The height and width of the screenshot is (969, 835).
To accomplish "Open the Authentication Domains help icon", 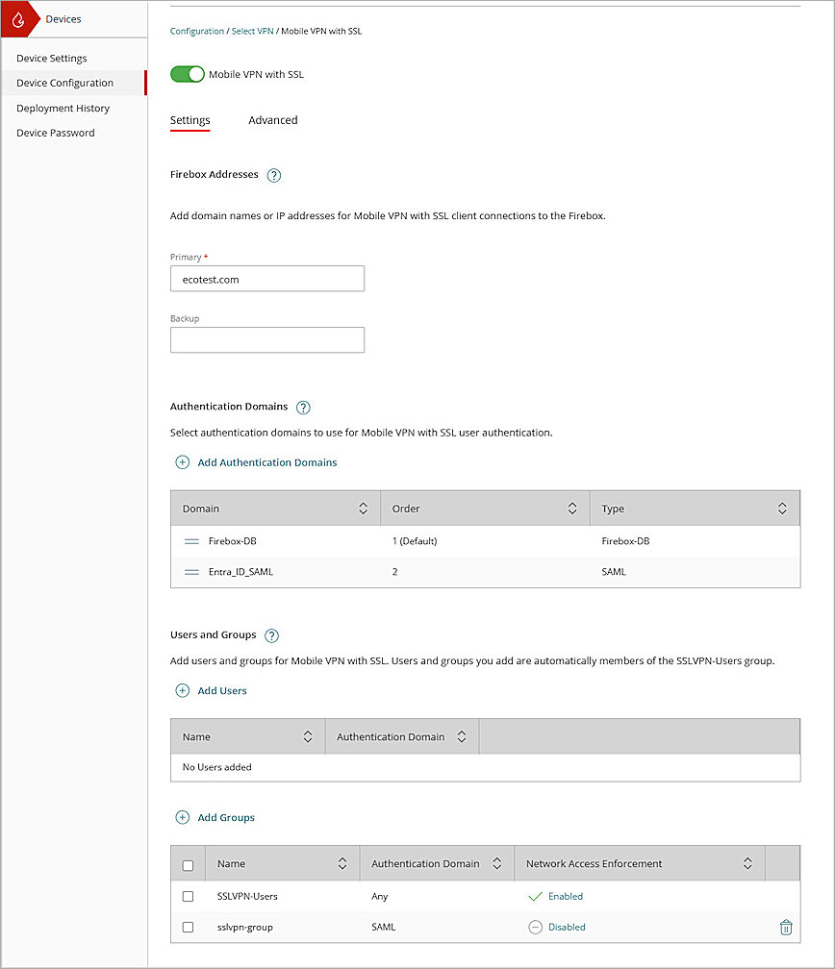I will pyautogui.click(x=303, y=407).
